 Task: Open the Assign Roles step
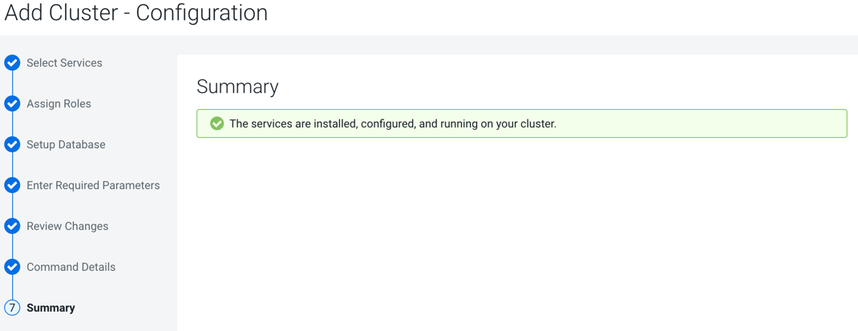(x=59, y=103)
